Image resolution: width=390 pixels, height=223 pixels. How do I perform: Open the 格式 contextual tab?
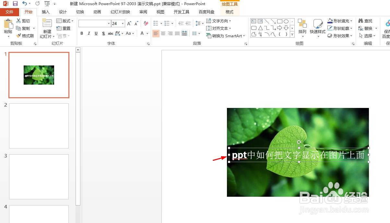coord(229,12)
